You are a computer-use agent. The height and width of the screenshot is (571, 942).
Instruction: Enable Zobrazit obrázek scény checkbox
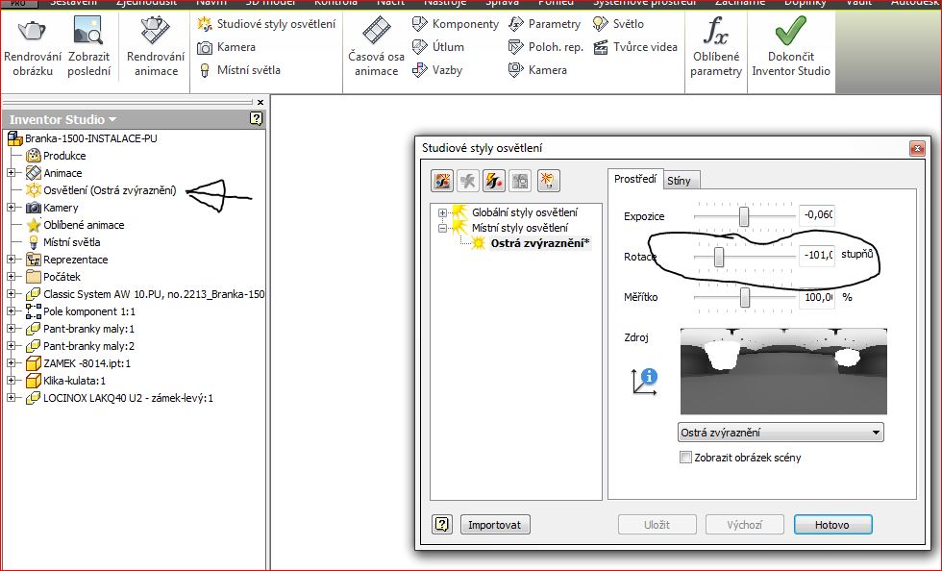(685, 458)
